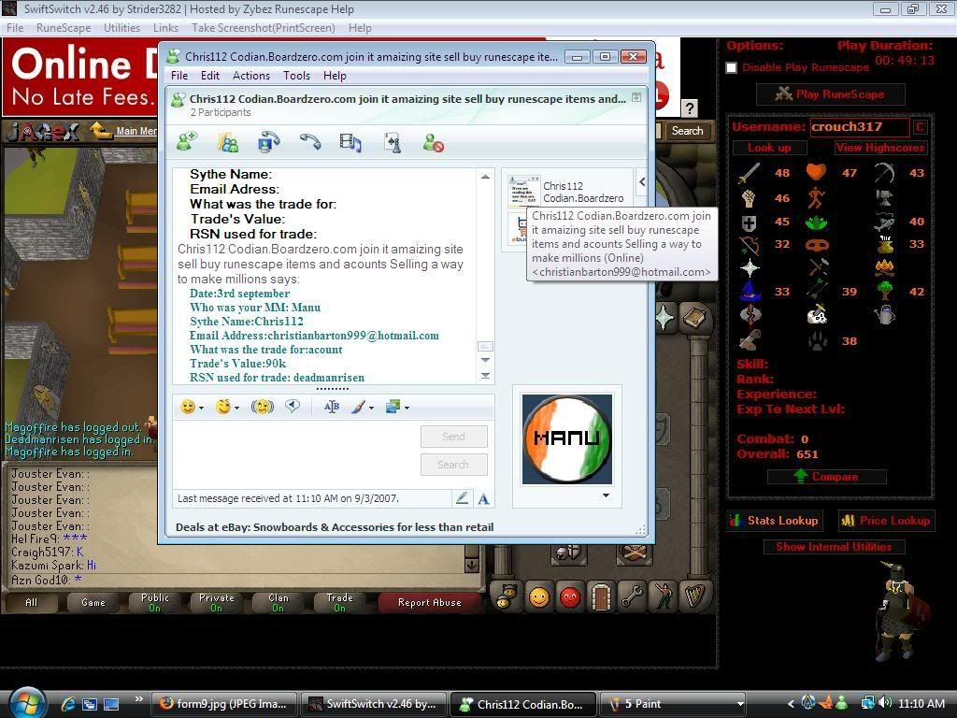Click the Username input field crouch317
This screenshot has height=718, width=957.
coord(860,127)
